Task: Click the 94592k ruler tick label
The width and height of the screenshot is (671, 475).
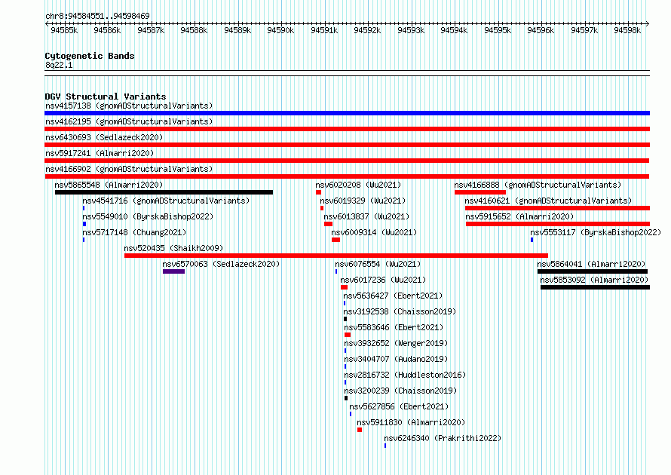Action: [367, 30]
